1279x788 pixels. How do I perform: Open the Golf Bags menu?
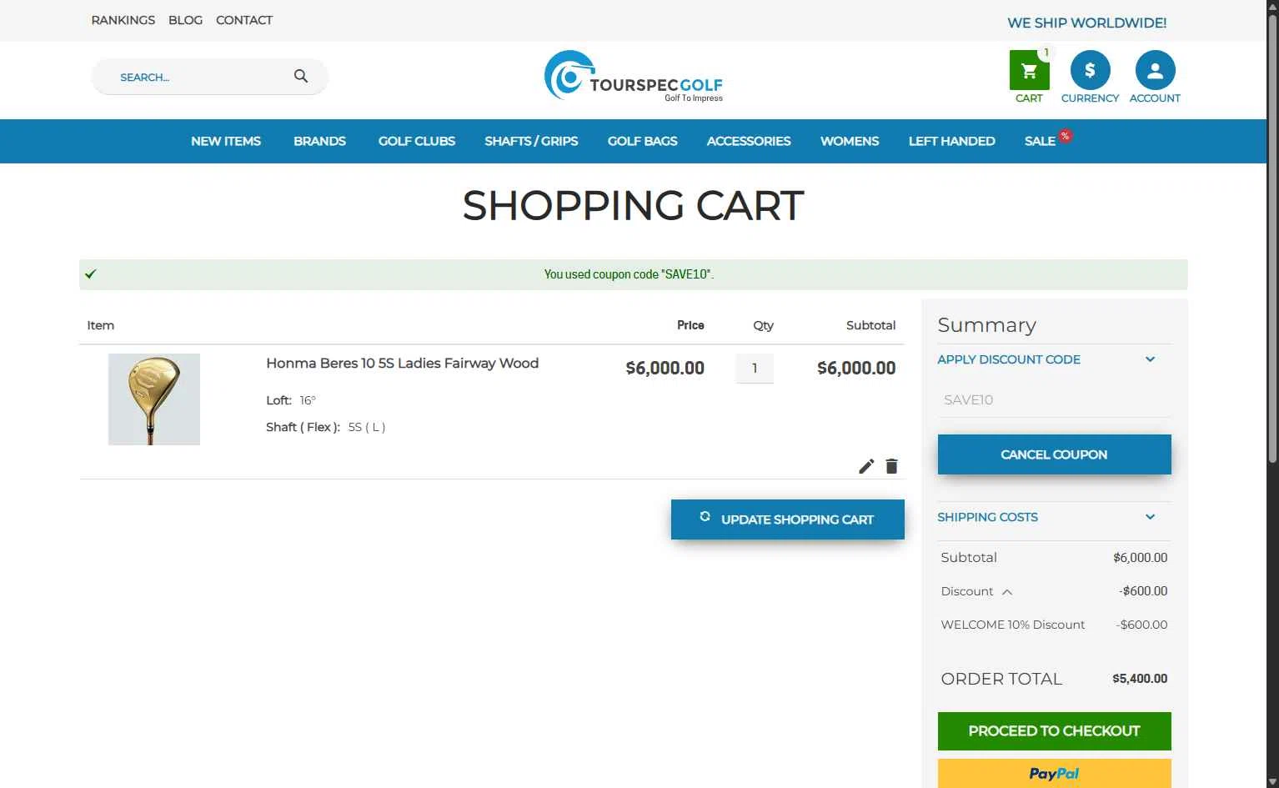point(643,141)
